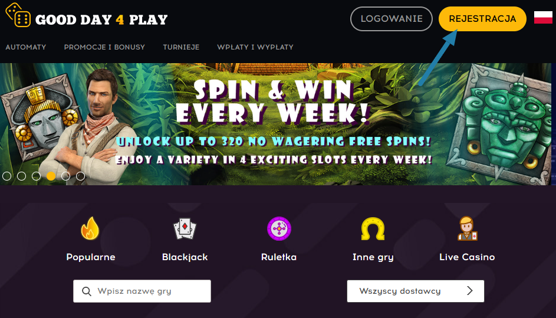Open the Ruletka roulette wheel icon
The height and width of the screenshot is (318, 556).
[x=279, y=228]
